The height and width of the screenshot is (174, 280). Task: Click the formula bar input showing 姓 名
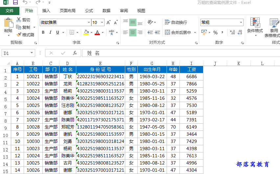point(181,53)
